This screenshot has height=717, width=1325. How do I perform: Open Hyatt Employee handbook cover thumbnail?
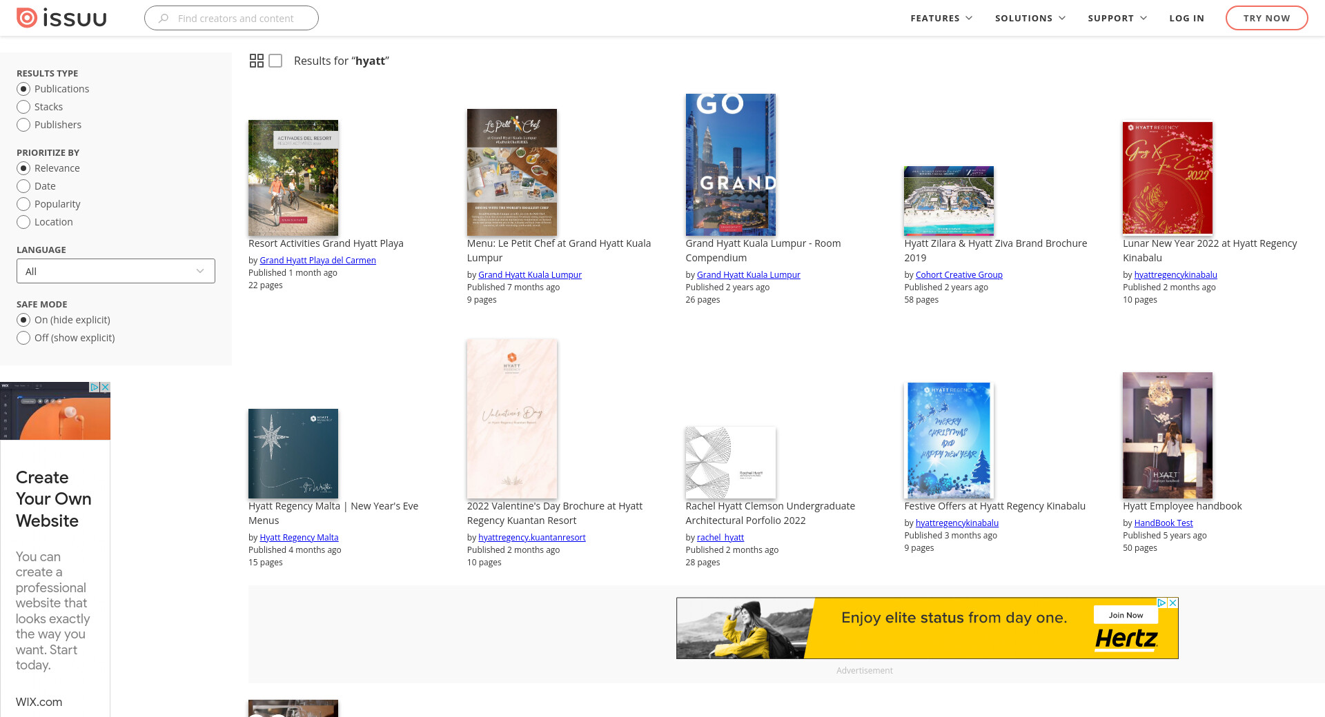coord(1167,435)
